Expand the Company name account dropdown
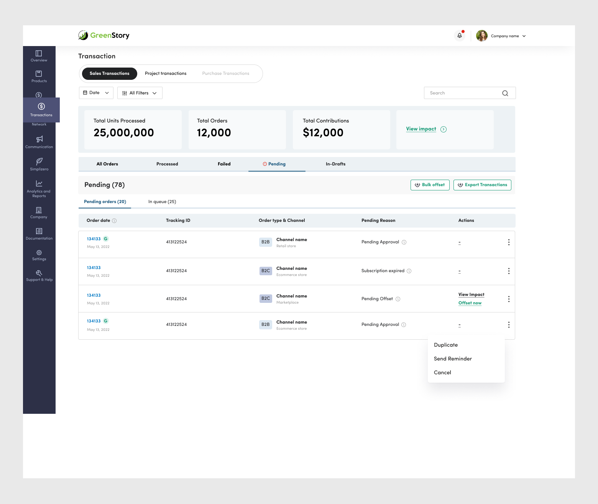This screenshot has height=504, width=598. 508,36
